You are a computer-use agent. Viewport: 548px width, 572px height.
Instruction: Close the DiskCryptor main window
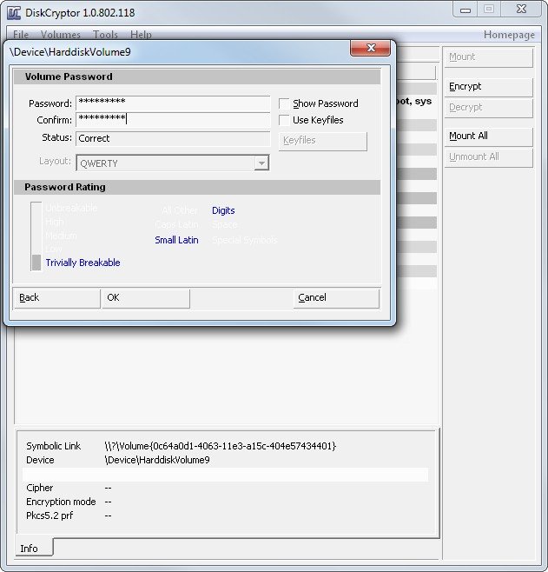click(x=521, y=10)
